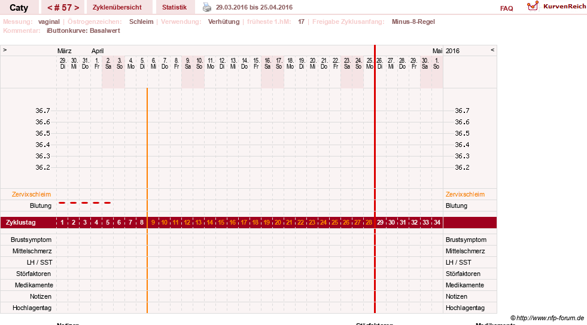Click the date column 29. Di March

63,63
